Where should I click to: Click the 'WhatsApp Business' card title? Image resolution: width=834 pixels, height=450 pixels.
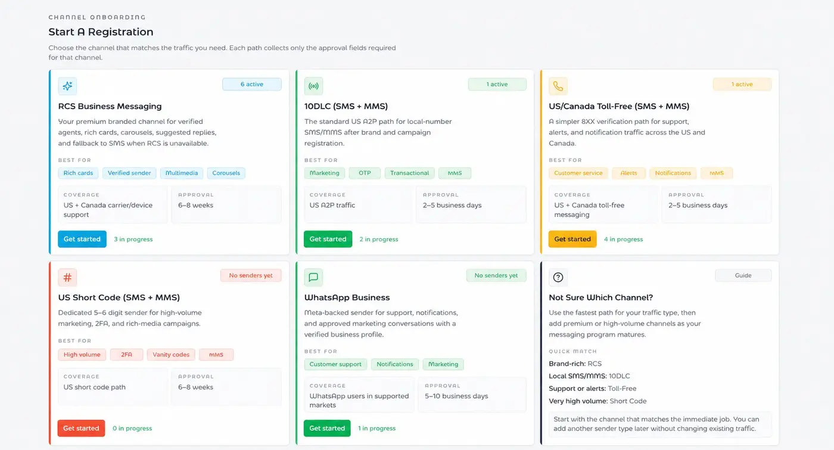pos(347,297)
